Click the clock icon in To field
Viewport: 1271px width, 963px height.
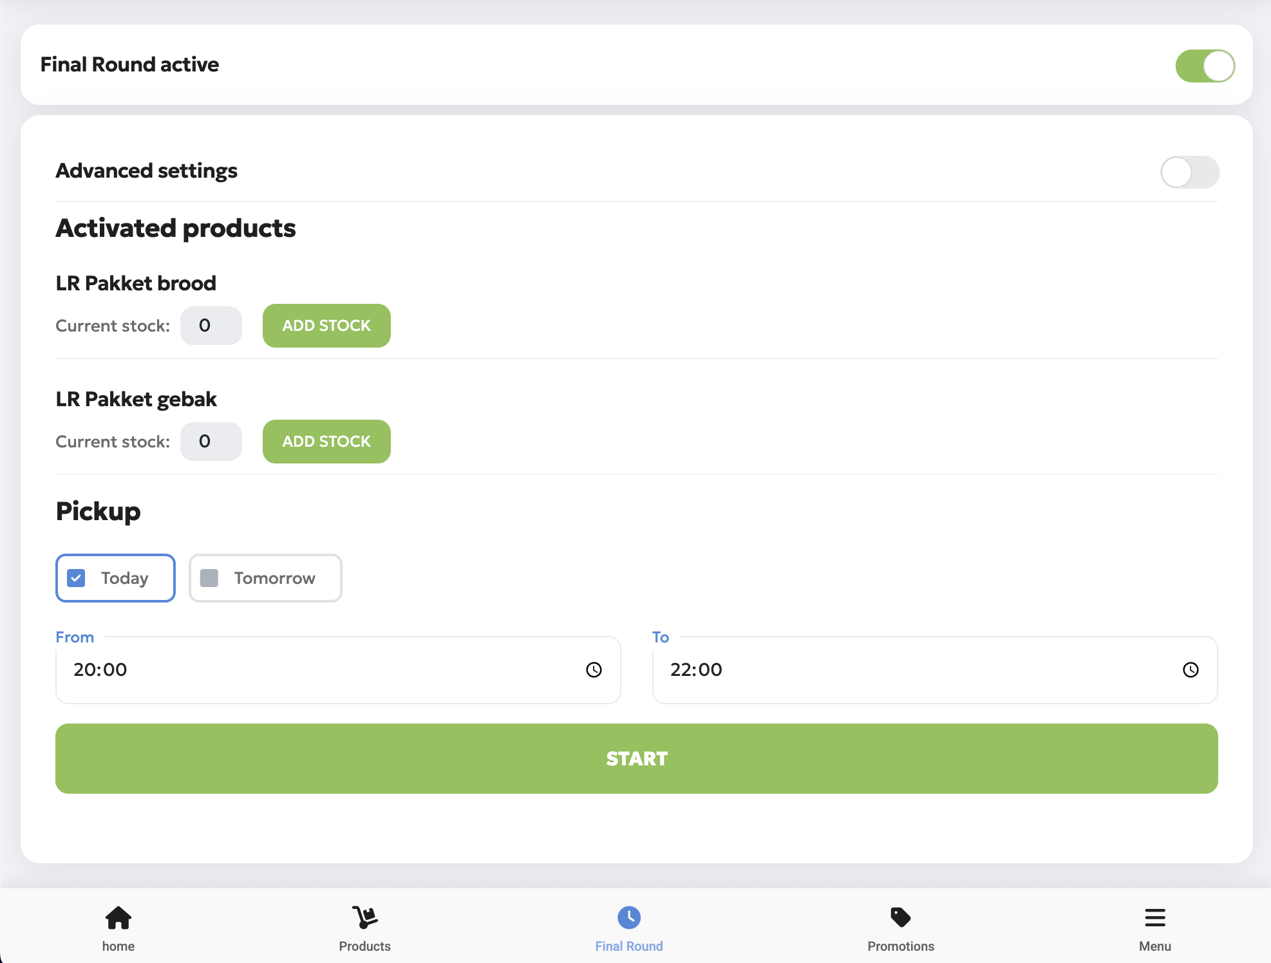1191,670
